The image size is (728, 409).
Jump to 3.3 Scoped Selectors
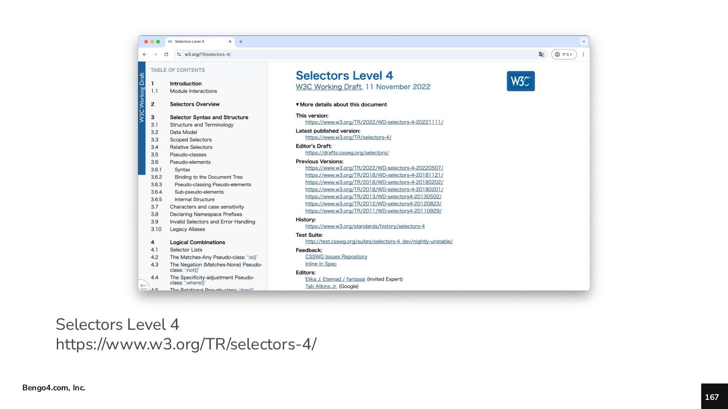[191, 140]
